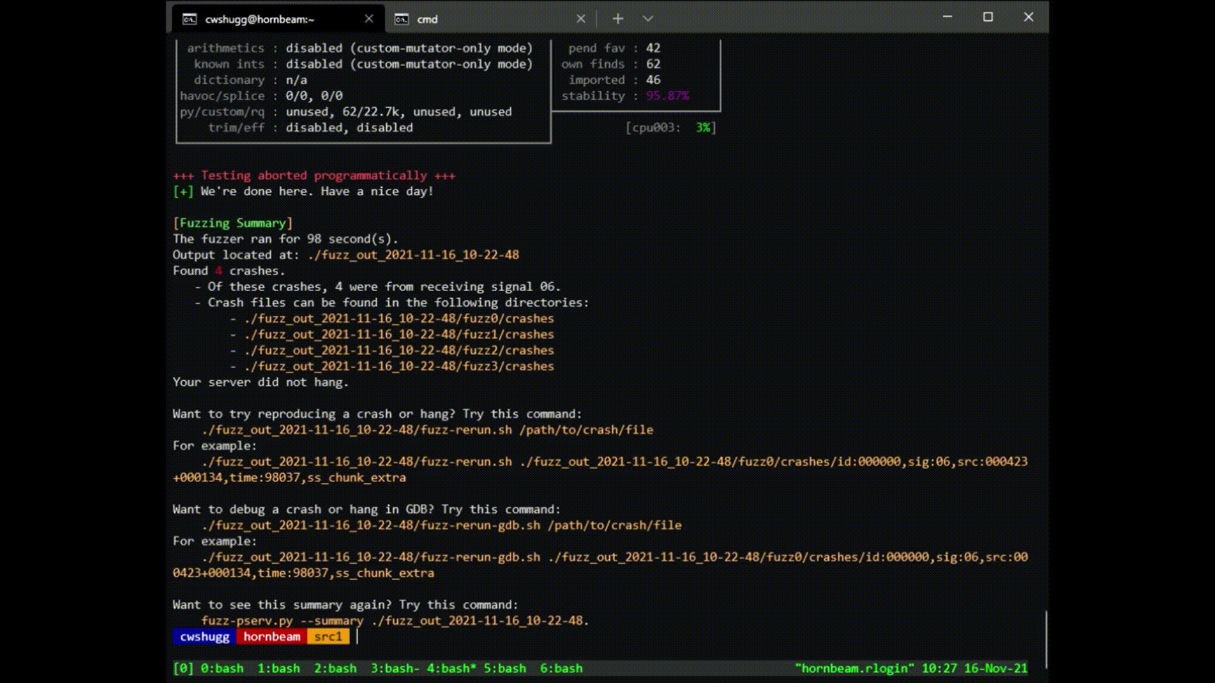Close the cmd tab
The width and height of the screenshot is (1215, 683).
tap(581, 19)
